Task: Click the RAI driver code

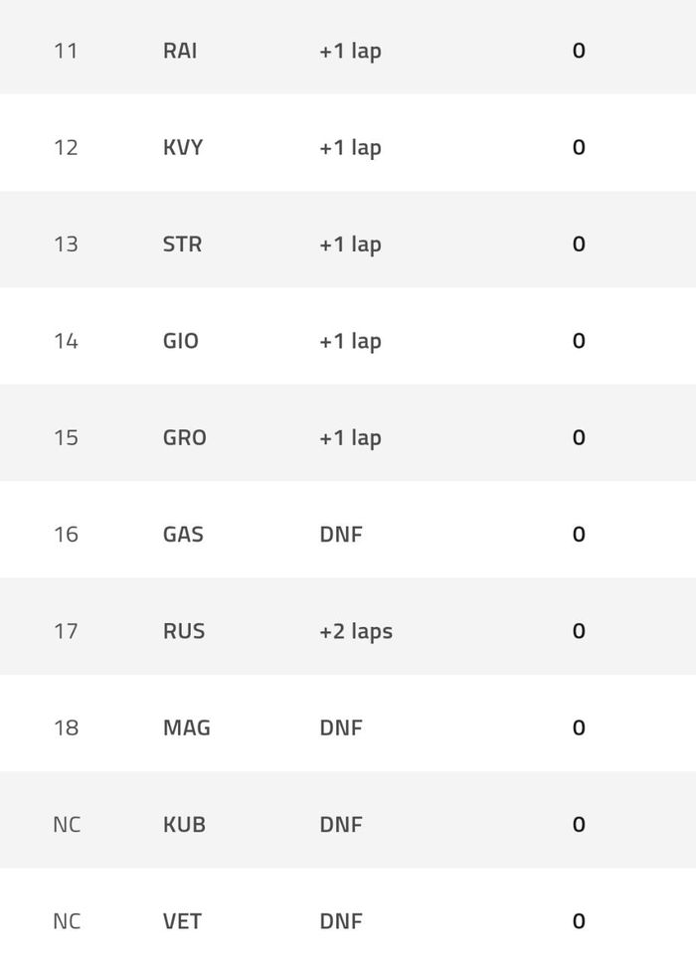Action: [x=180, y=51]
